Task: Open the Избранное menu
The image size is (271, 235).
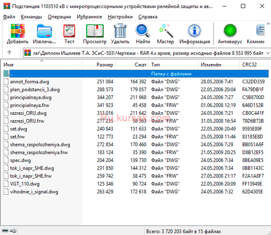Action: click(x=89, y=17)
